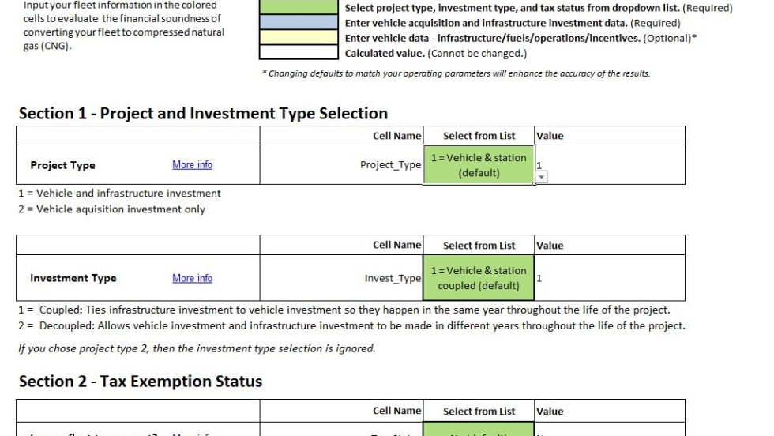This screenshot has height=436, width=774.
Task: Select the Investment Type value cell
Action: click(608, 278)
